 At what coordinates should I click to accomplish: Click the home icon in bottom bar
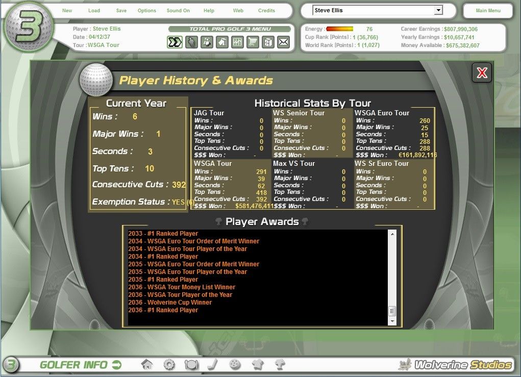(x=147, y=365)
